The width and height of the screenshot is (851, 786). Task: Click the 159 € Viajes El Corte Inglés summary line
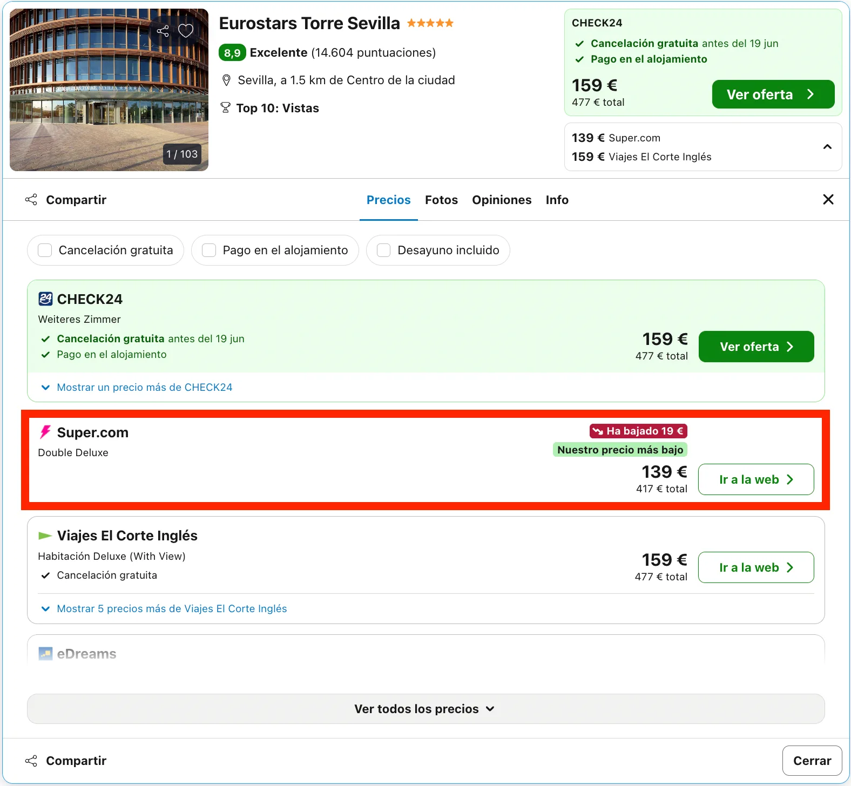point(641,157)
